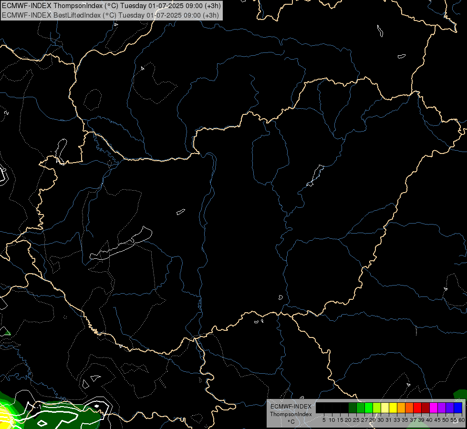467x429 pixels.
Task: Click the ThompsonIndex title line at top
Action: tap(112, 6)
